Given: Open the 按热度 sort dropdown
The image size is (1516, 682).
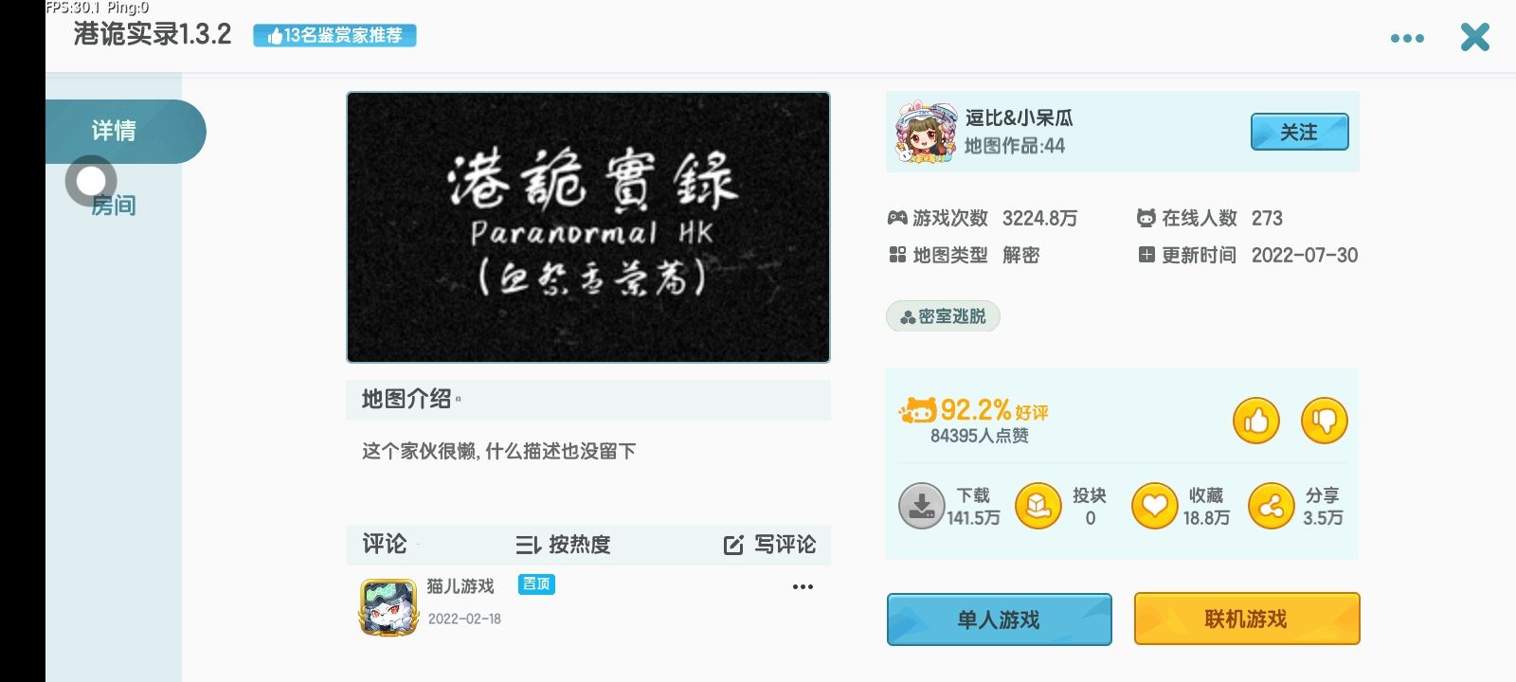Looking at the screenshot, I should pos(563,545).
